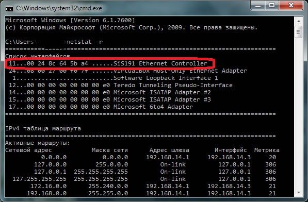Screen dimensions: 308x202
Task: Click the 'Маска сети' column header
Action: click(x=110, y=150)
